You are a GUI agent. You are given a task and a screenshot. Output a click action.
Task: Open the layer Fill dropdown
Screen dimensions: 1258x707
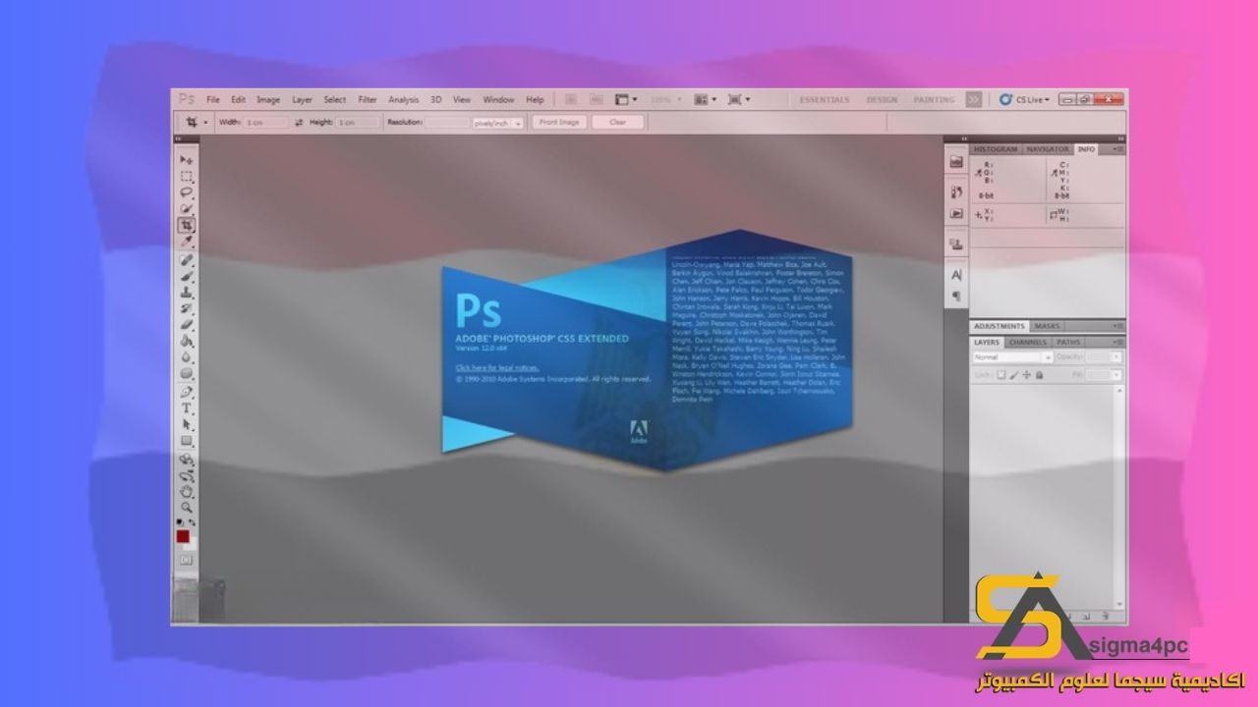coord(1116,374)
